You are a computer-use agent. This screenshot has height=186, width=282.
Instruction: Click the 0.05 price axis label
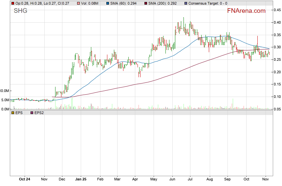(x=277, y=109)
